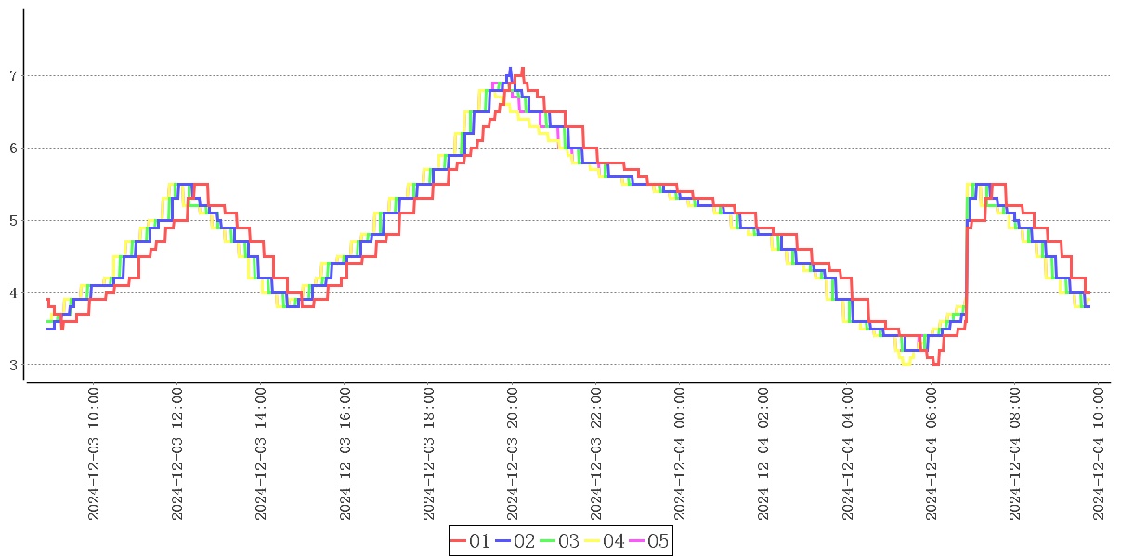This screenshot has width=1121, height=557.
Task: Select the 2024-12-04 00:00 midnight label
Action: pyautogui.click(x=681, y=454)
